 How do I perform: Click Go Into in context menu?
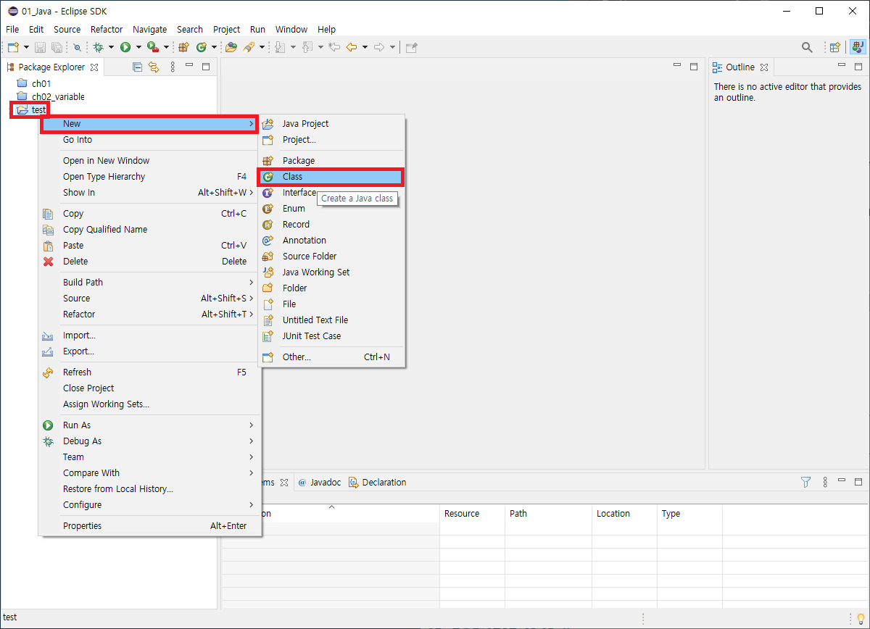[x=149, y=140]
